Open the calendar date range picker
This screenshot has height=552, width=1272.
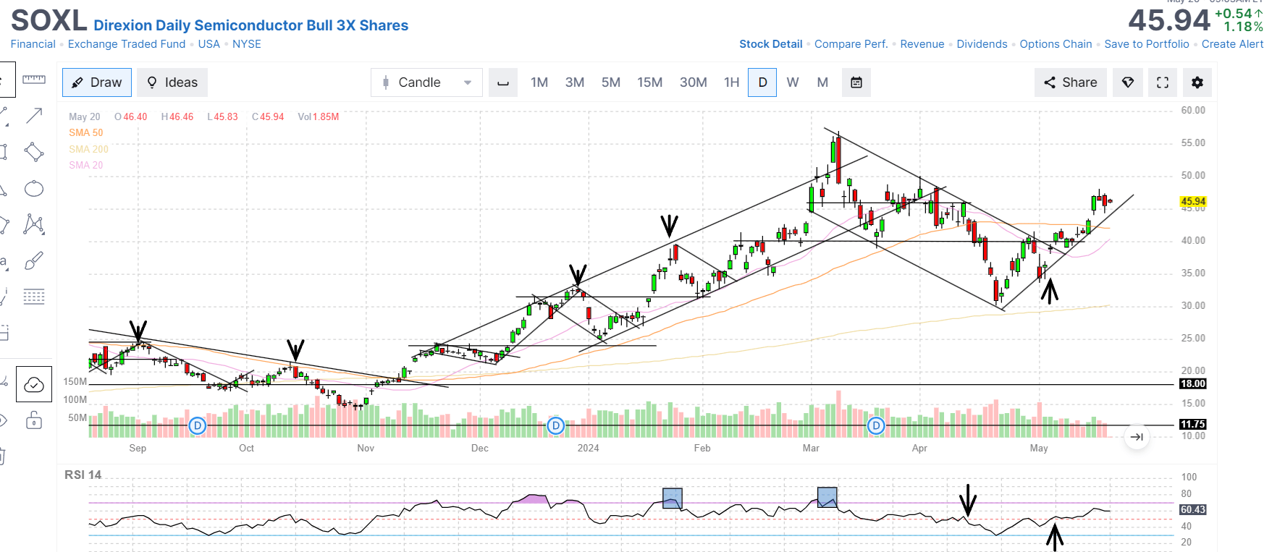click(856, 82)
